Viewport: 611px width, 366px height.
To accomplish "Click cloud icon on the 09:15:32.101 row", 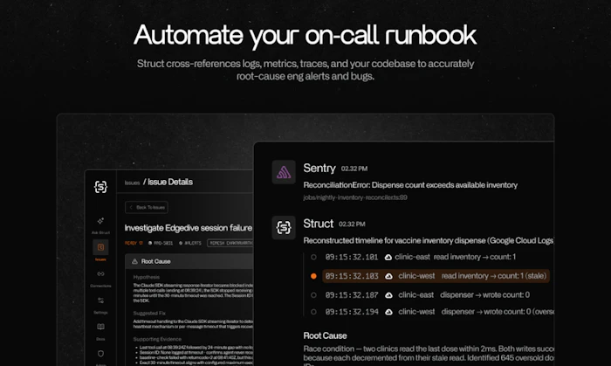I will [388, 258].
